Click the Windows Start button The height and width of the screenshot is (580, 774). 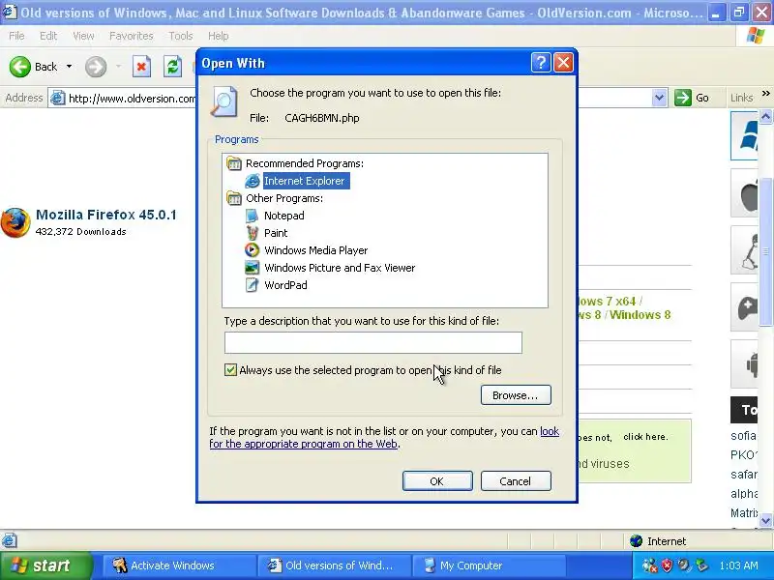[45, 565]
